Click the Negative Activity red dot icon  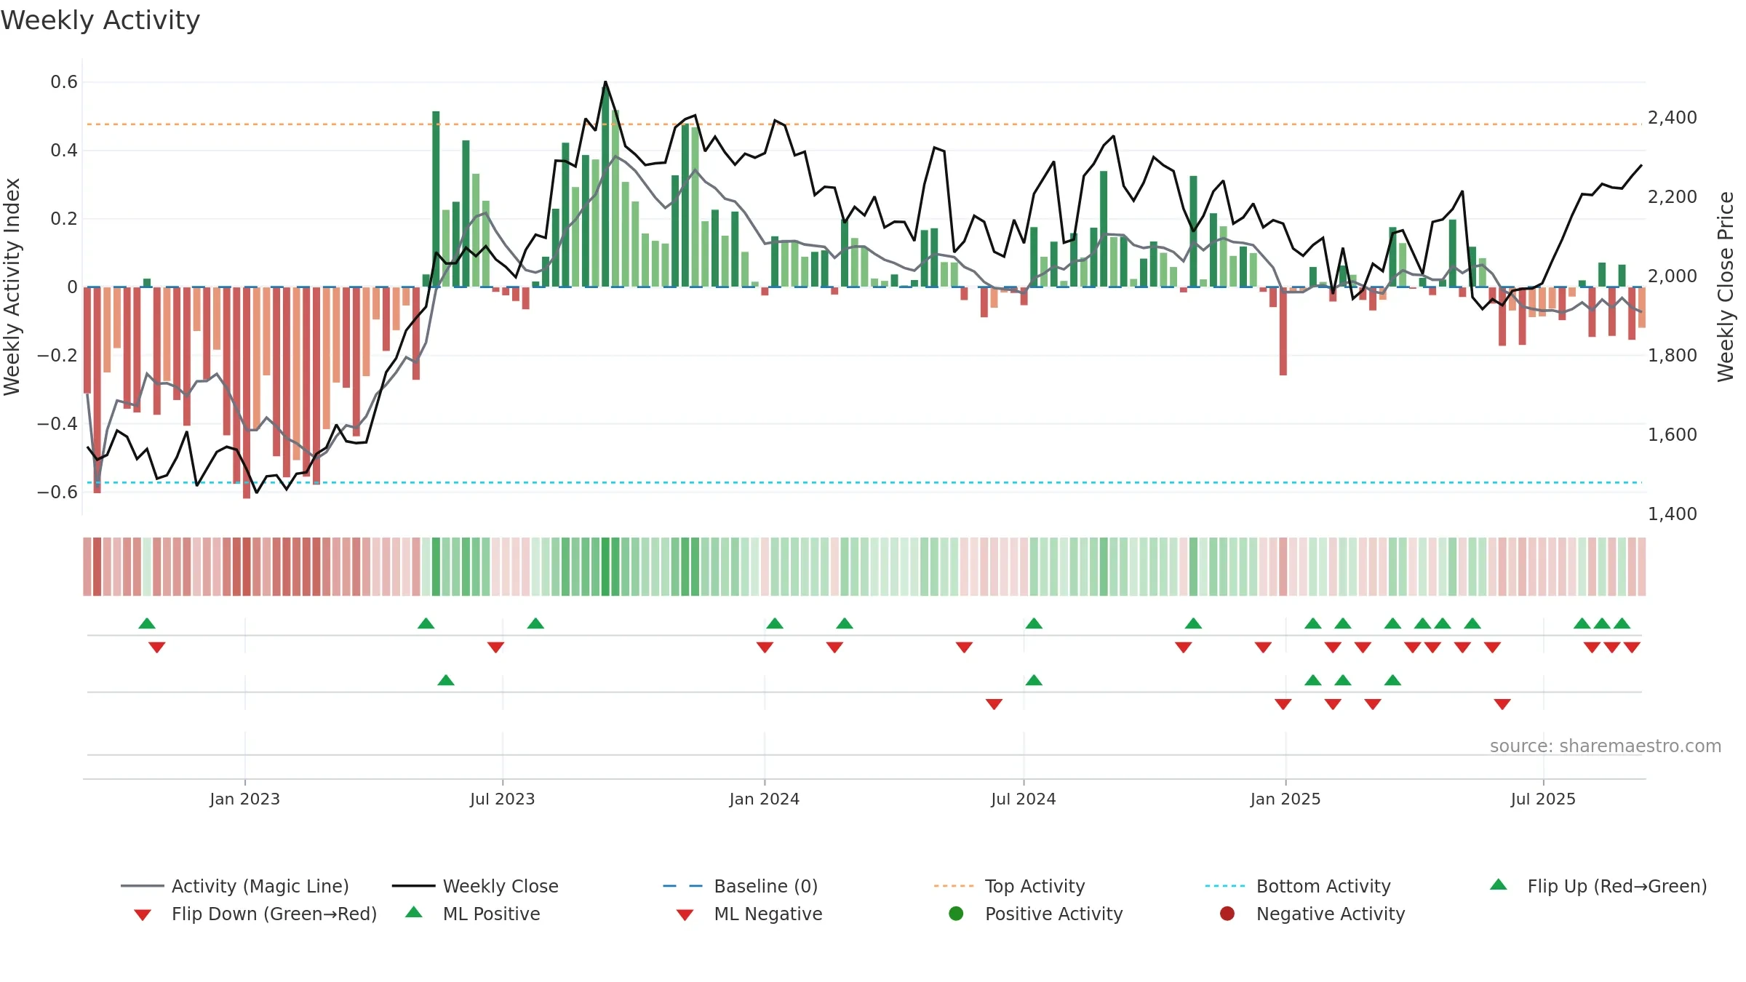1227,913
